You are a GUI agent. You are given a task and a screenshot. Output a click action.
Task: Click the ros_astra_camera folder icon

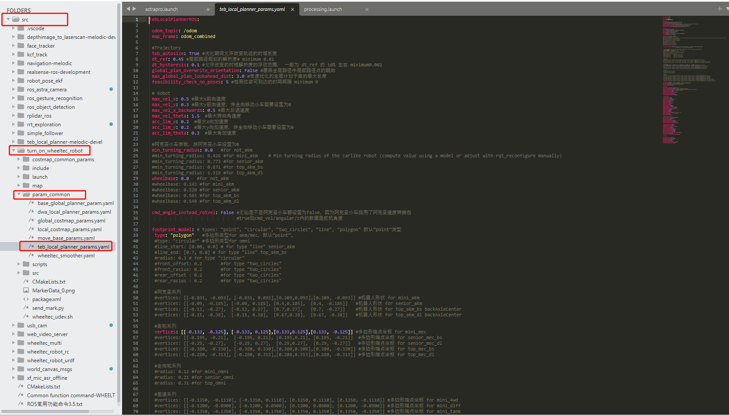point(21,90)
